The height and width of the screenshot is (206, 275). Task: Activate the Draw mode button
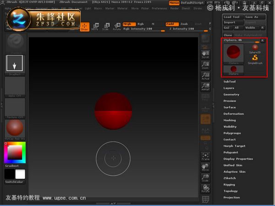(x=85, y=27)
